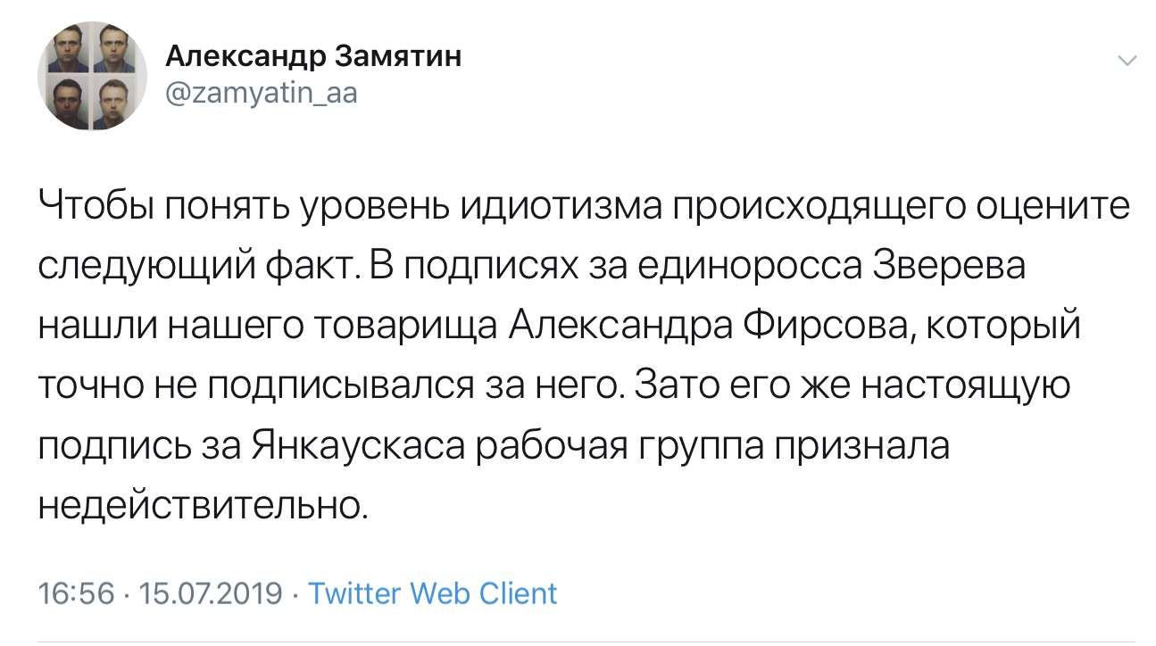
Task: Open the Александр Замятин display name
Action: [x=313, y=57]
